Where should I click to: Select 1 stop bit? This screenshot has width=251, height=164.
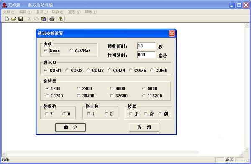(x=91, y=114)
